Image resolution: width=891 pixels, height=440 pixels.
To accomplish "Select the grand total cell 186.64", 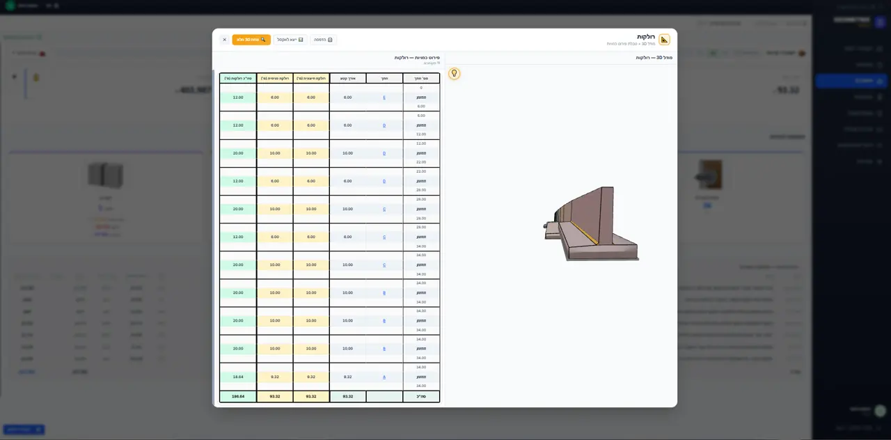I will click(238, 396).
